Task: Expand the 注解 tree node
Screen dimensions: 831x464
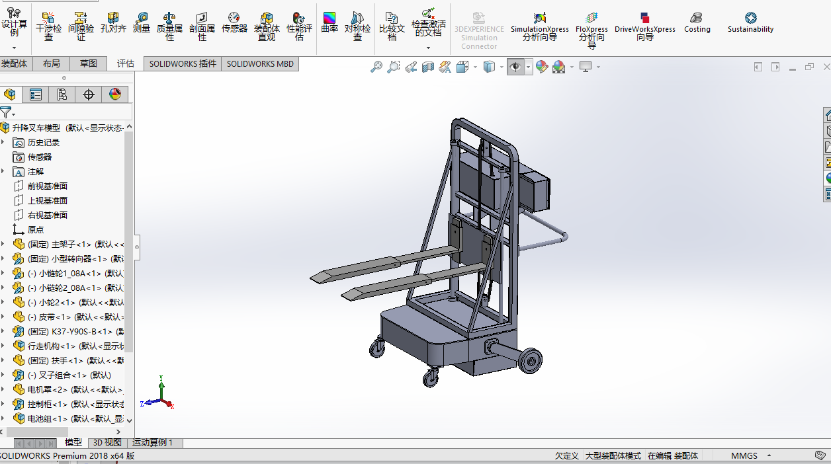Action: point(3,171)
